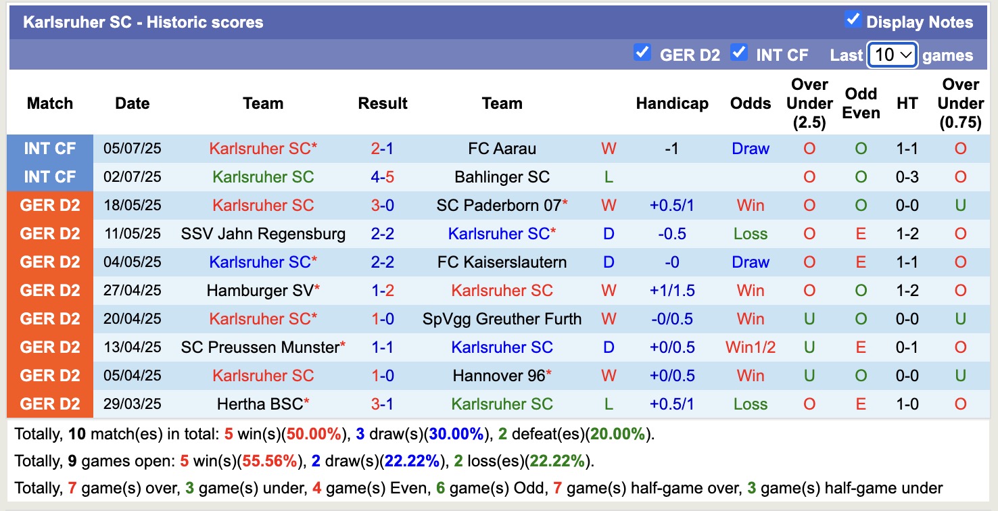Disable the GER D2 filter checkbox
Image resolution: width=998 pixels, height=511 pixels.
click(x=642, y=52)
